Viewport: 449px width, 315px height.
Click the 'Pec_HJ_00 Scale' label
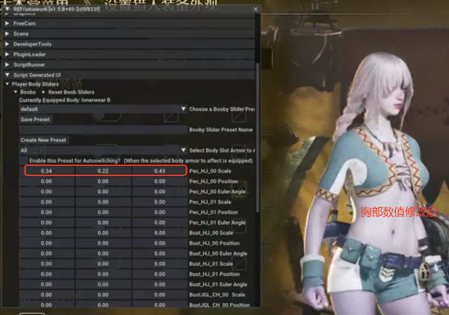coord(210,171)
